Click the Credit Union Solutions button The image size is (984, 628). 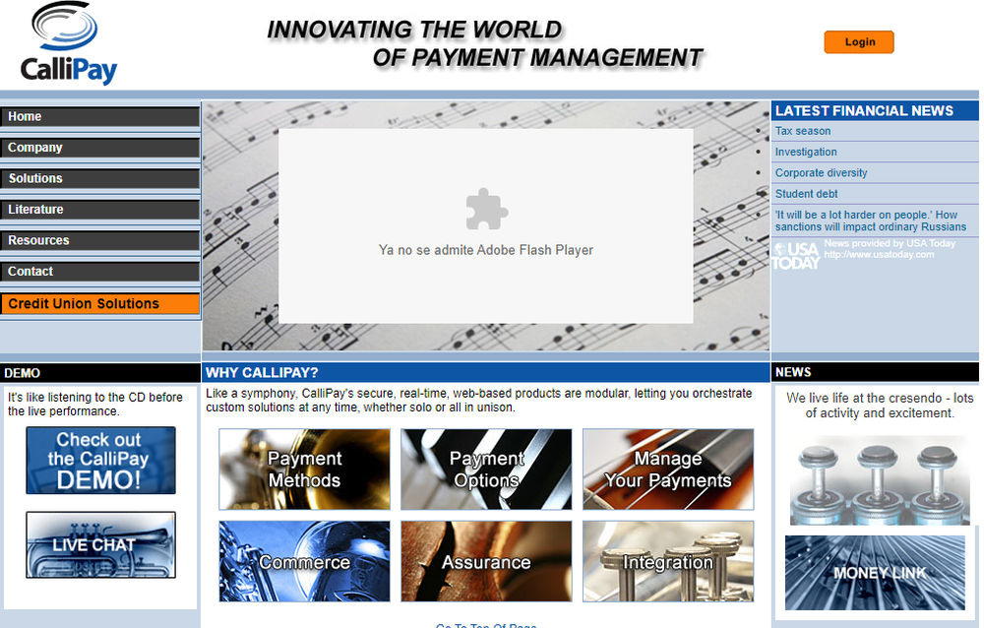[100, 303]
